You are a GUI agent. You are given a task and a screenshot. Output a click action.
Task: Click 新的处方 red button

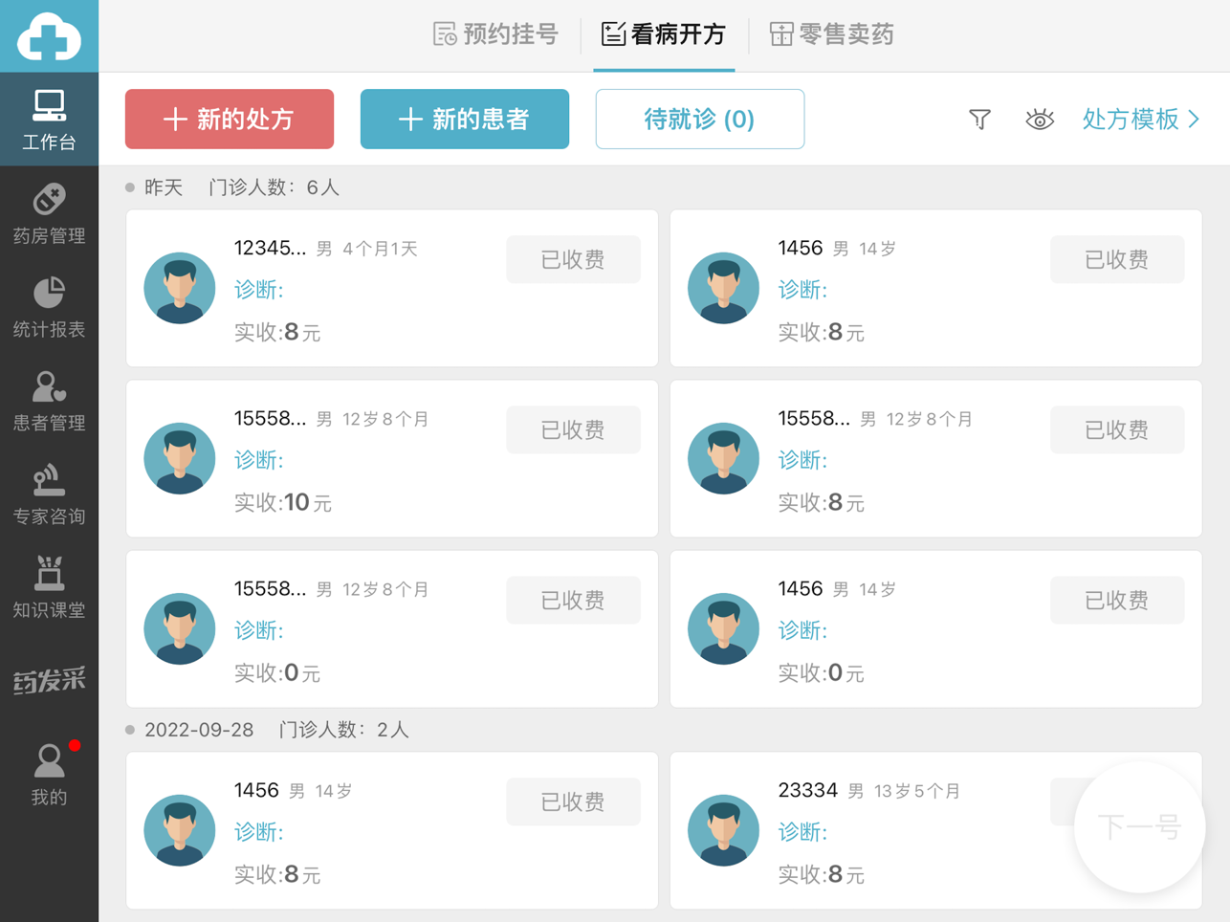point(230,120)
